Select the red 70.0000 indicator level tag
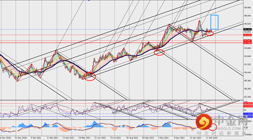Viewport: 253px width, 140px height. click(x=248, y=106)
